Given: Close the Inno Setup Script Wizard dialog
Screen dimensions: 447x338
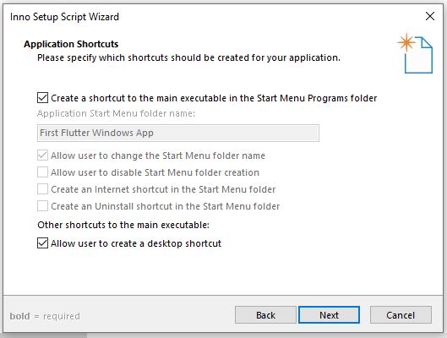Looking at the screenshot, I should pyautogui.click(x=430, y=16).
